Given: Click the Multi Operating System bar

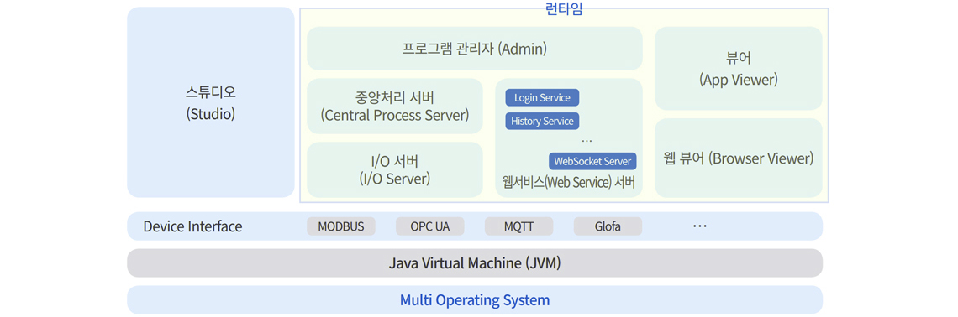Looking at the screenshot, I should click(x=475, y=300).
